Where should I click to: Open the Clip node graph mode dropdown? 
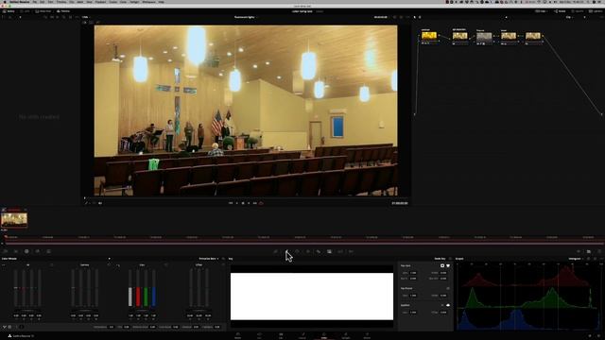pyautogui.click(x=569, y=17)
